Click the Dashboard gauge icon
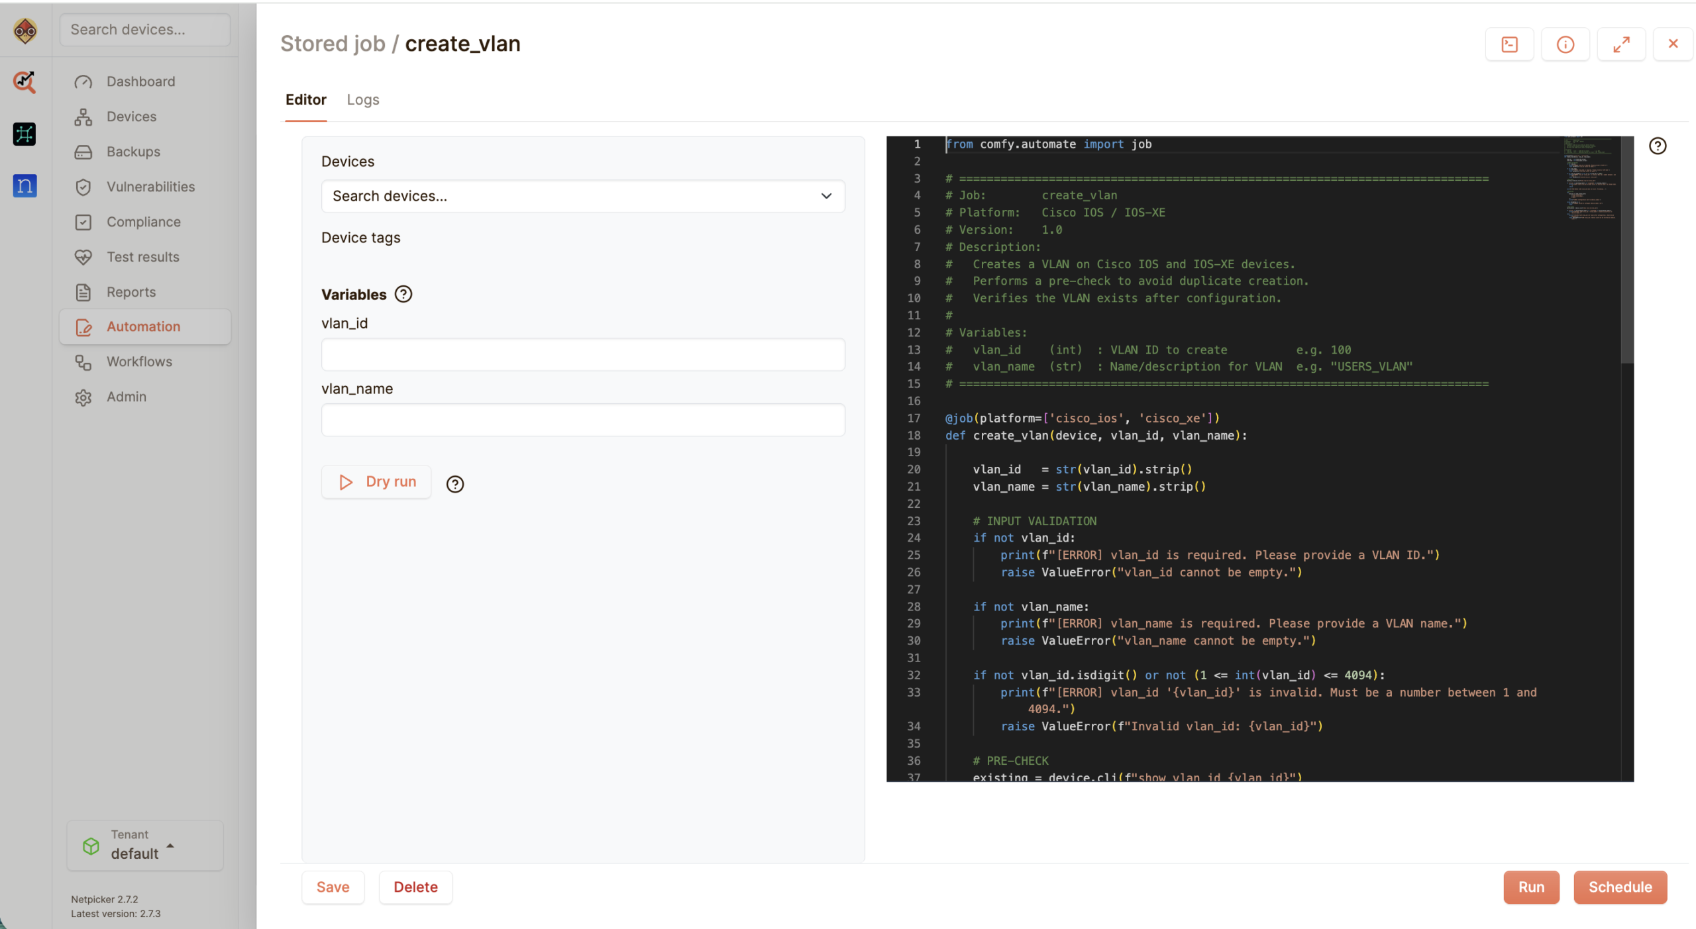1696x929 pixels. click(83, 82)
